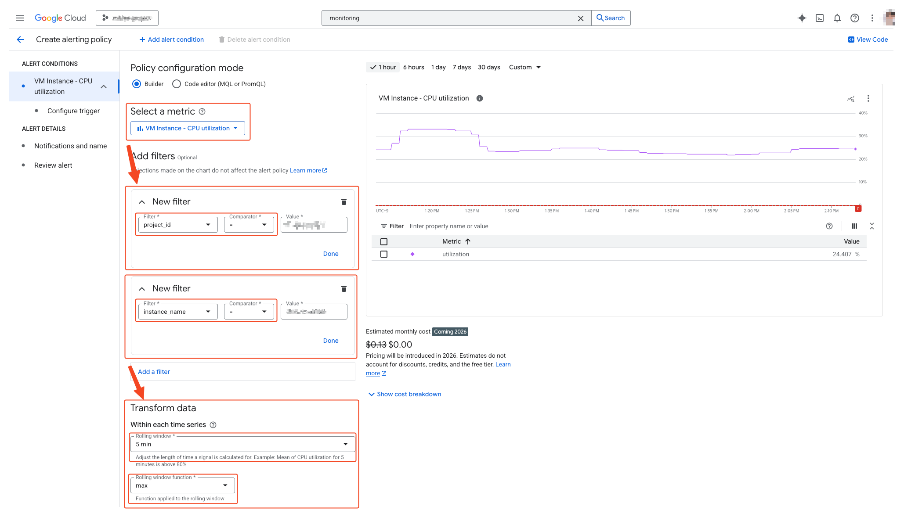Expand Show cost breakdown
The height and width of the screenshot is (517, 904).
click(x=405, y=394)
